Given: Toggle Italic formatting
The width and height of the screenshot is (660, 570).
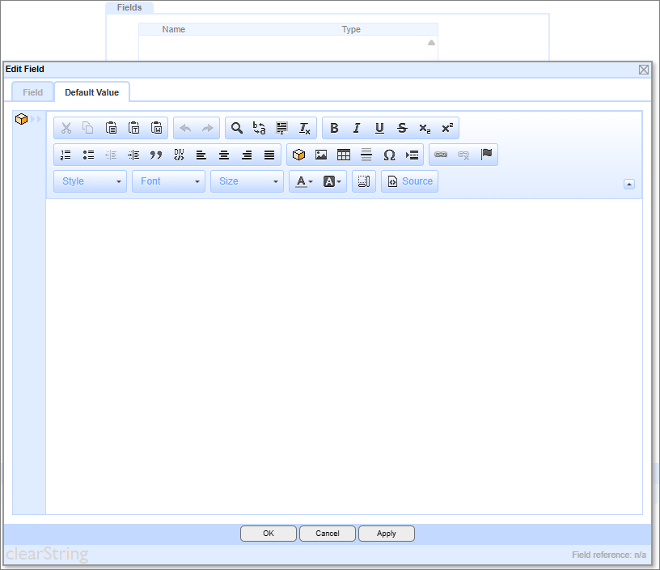Looking at the screenshot, I should (357, 128).
